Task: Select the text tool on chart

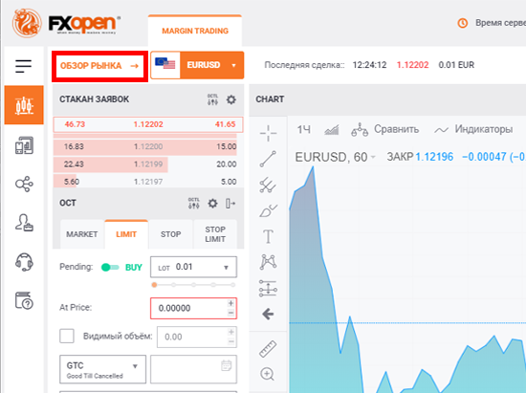Action: coord(268,236)
